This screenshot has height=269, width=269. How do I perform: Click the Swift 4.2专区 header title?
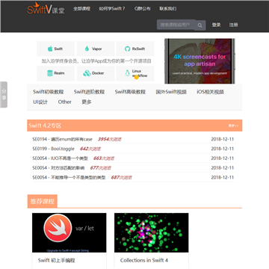tap(45, 126)
